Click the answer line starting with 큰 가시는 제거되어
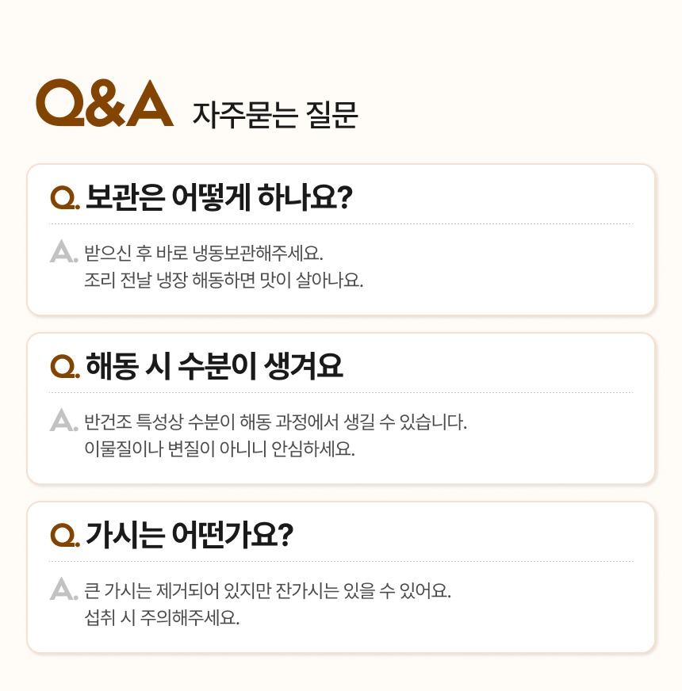682x691 pixels. click(267, 590)
